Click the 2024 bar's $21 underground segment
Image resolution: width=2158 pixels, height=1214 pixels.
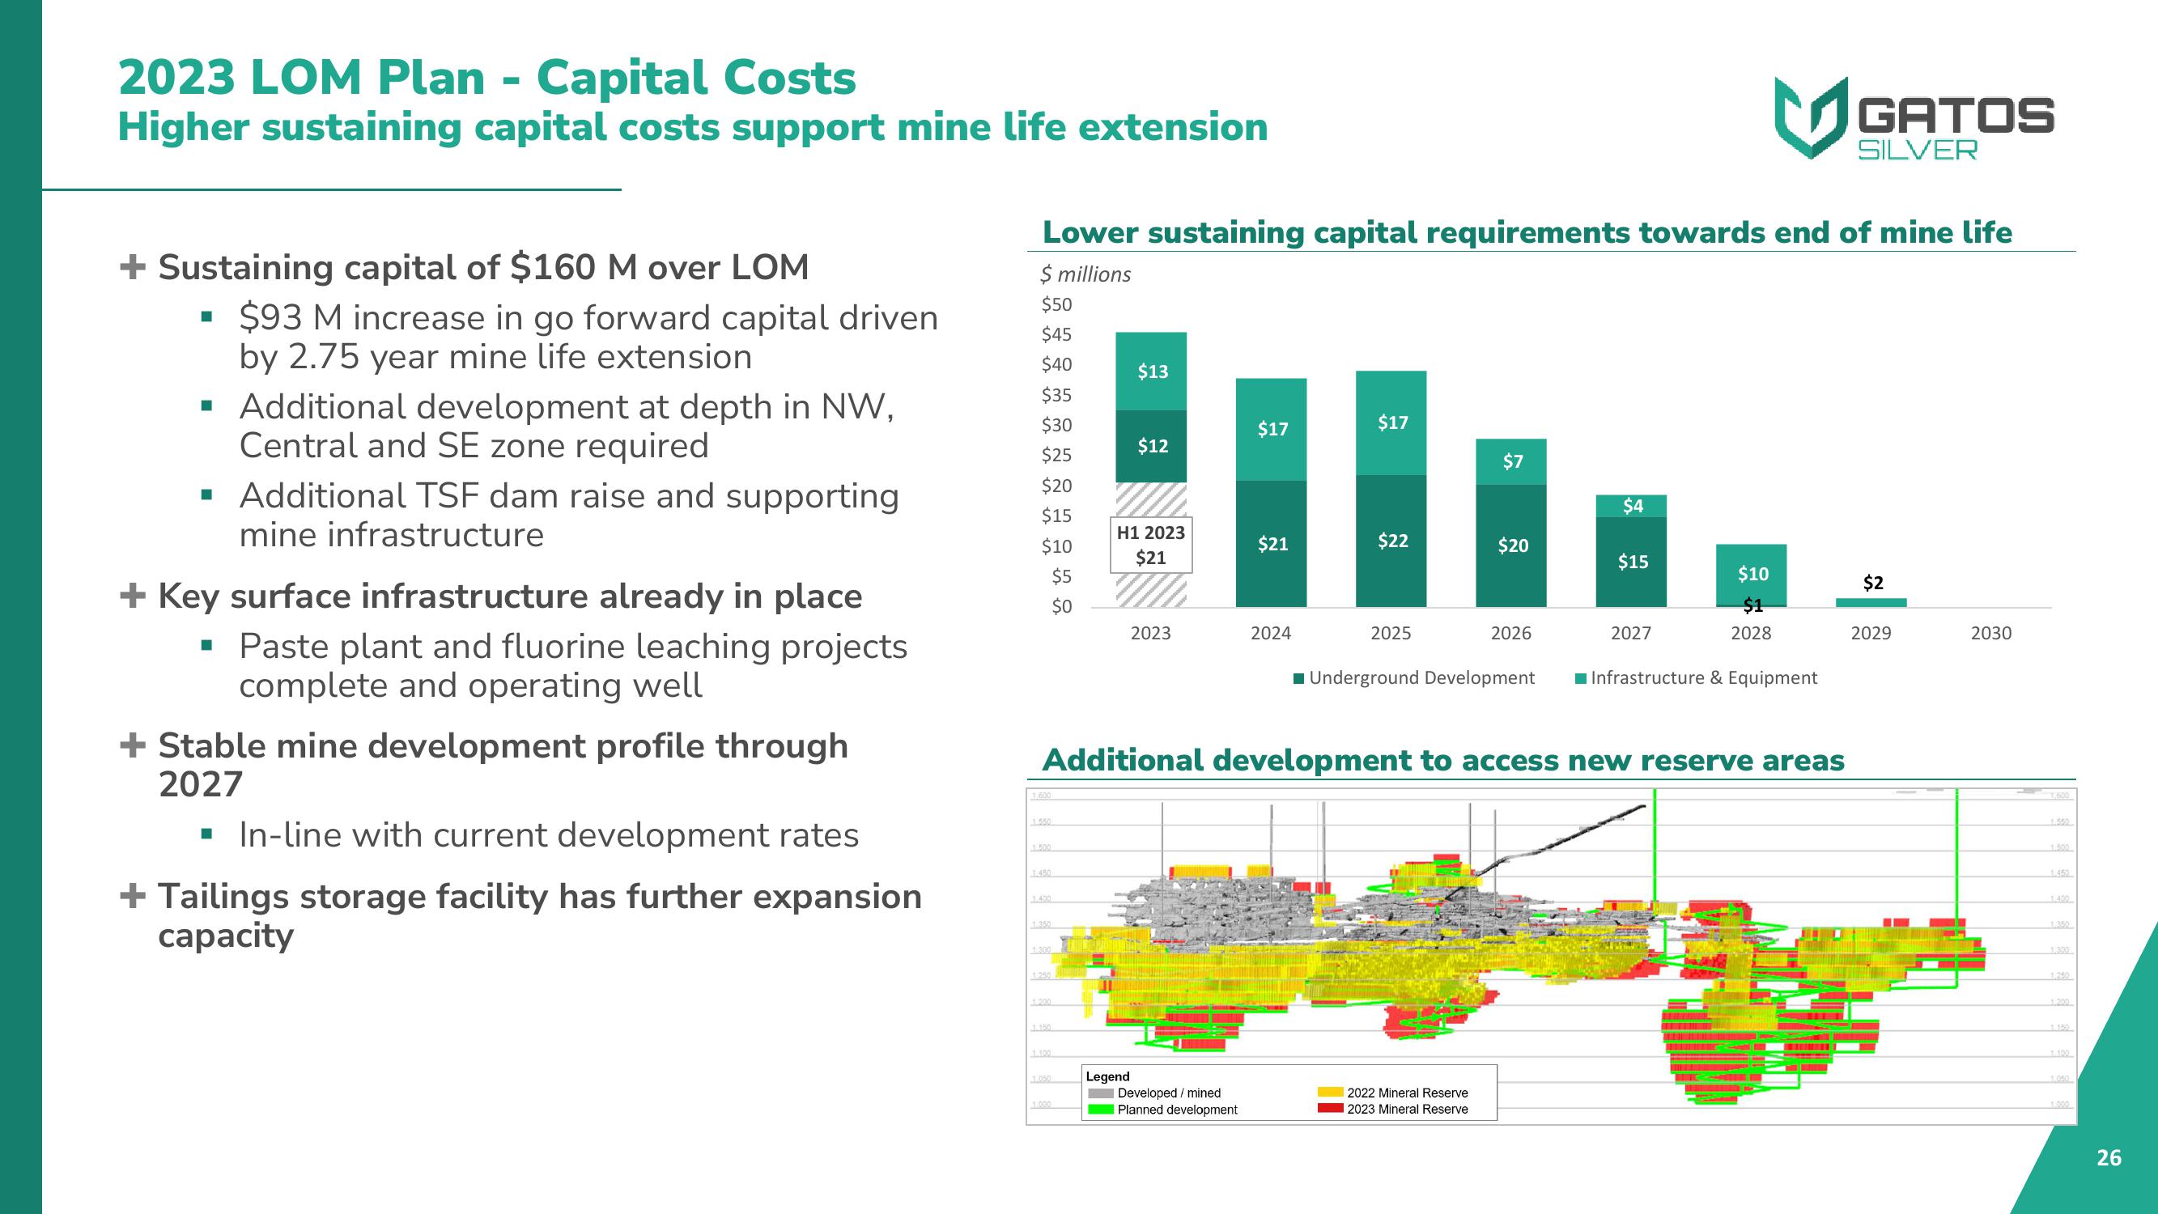pos(1271,544)
